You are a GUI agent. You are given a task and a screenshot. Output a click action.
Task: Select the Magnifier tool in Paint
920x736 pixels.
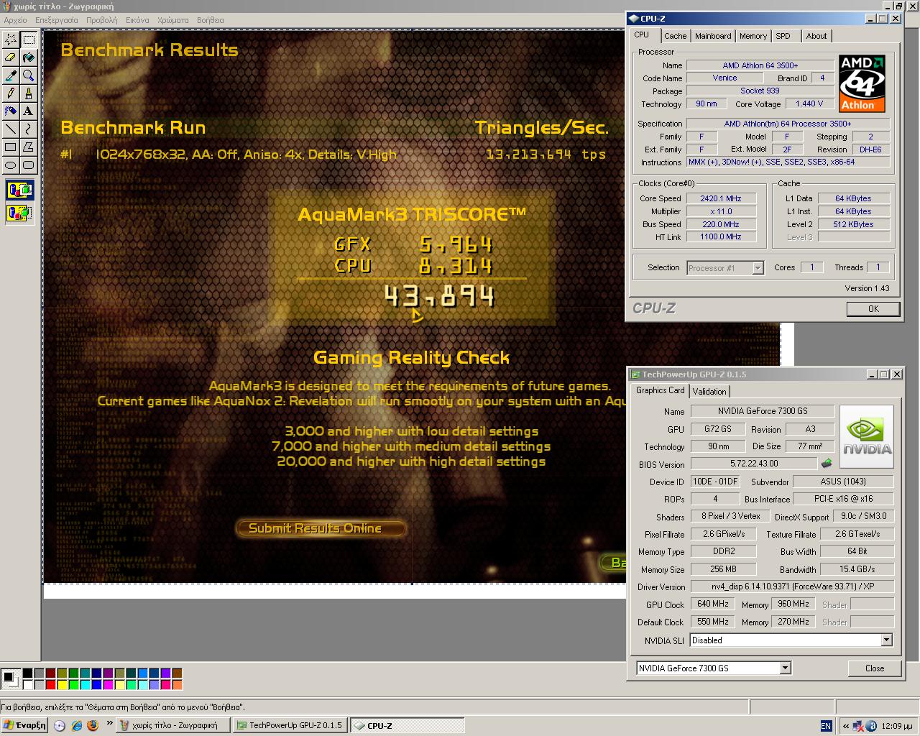(x=29, y=75)
